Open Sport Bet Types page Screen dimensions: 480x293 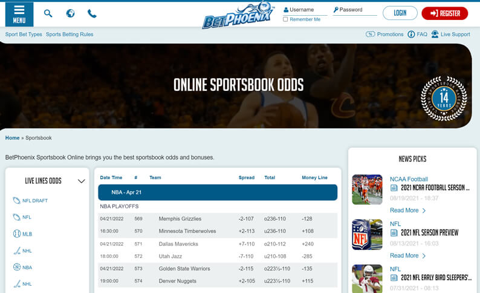point(24,35)
